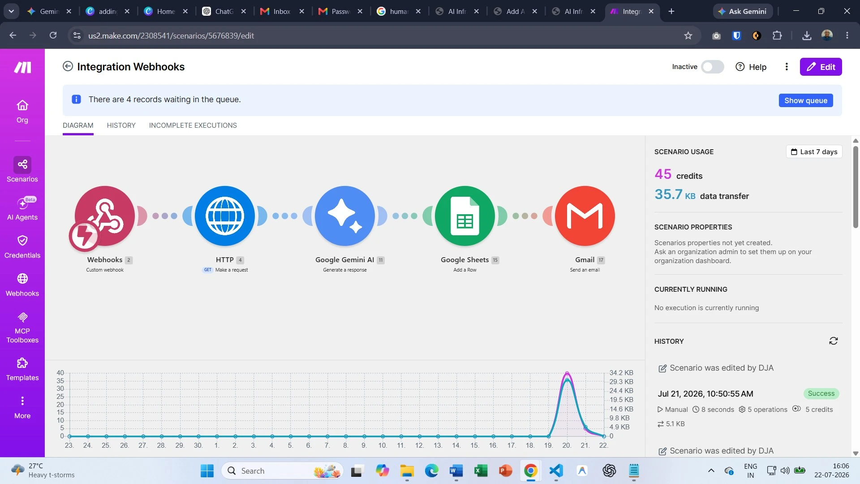Open the weather widget on taskbar
The image size is (860, 484).
pyautogui.click(x=43, y=471)
